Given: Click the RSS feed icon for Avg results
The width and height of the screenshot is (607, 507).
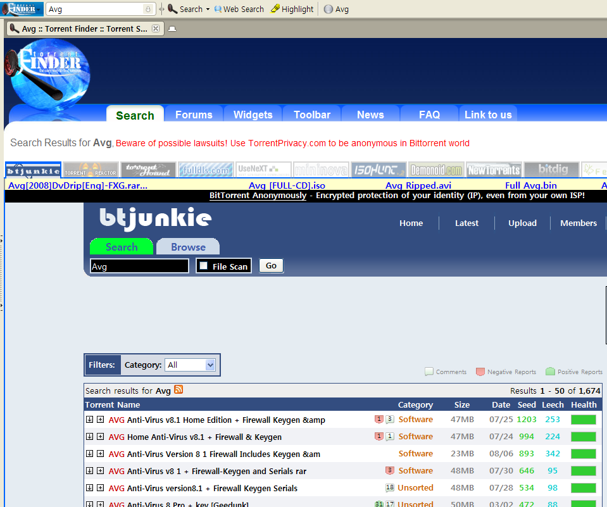Looking at the screenshot, I should (x=178, y=389).
